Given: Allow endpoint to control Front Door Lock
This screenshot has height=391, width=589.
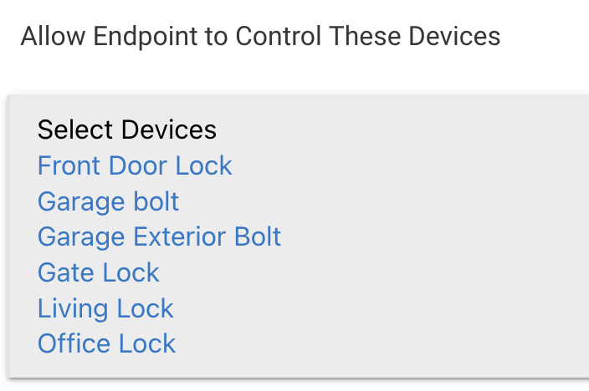Looking at the screenshot, I should pos(135,165).
